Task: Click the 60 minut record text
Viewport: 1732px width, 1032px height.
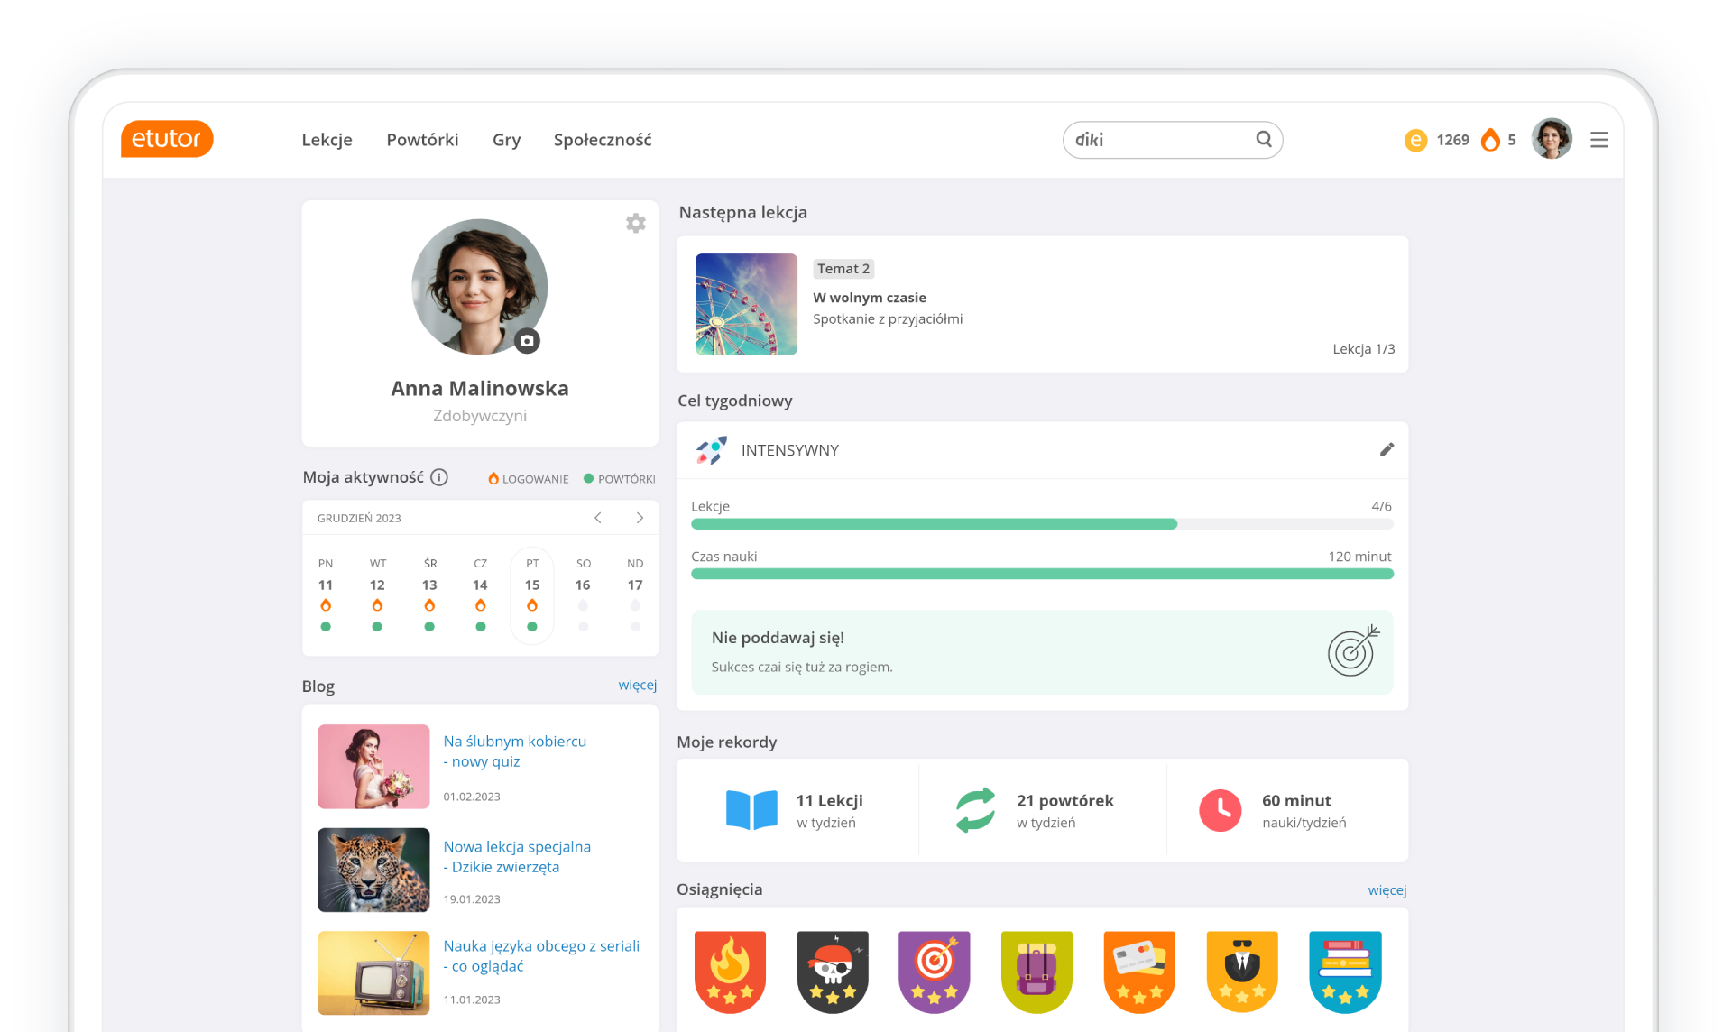Action: click(x=1296, y=800)
